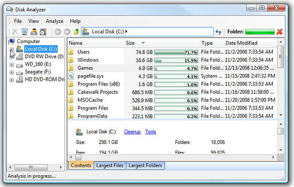The width and height of the screenshot is (294, 187).
Task: Expand the WD_160 (E:) drive node
Action: point(11,65)
